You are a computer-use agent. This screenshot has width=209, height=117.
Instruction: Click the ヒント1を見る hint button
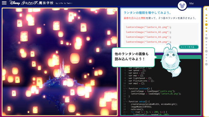[189, 47]
